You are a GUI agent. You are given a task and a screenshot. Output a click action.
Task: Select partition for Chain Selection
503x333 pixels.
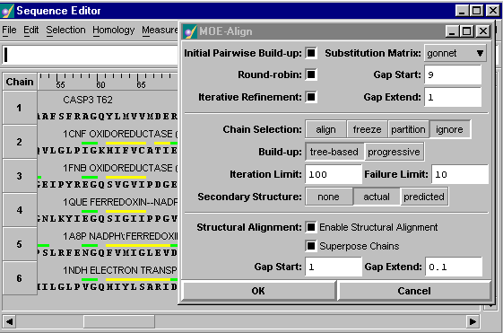(408, 129)
